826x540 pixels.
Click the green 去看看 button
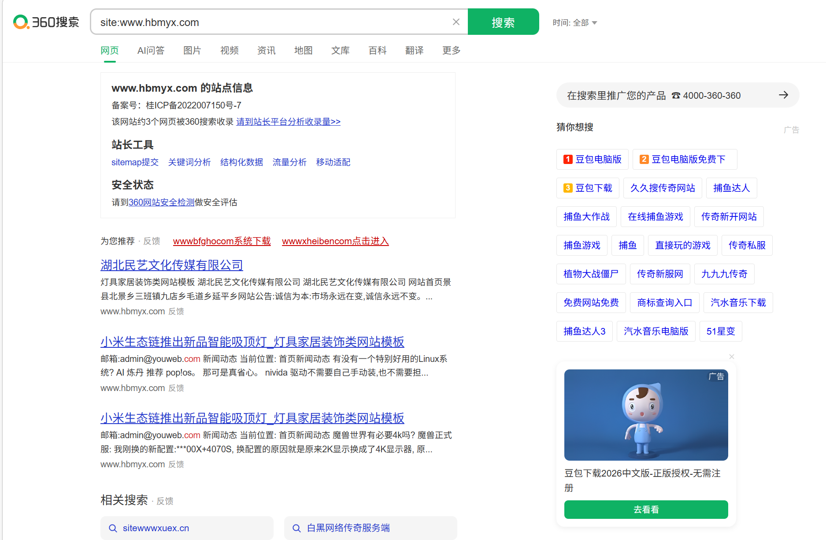(646, 510)
